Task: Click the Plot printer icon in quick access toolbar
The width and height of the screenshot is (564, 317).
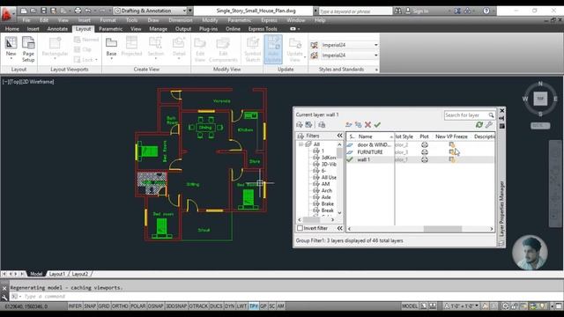Action: [78, 11]
